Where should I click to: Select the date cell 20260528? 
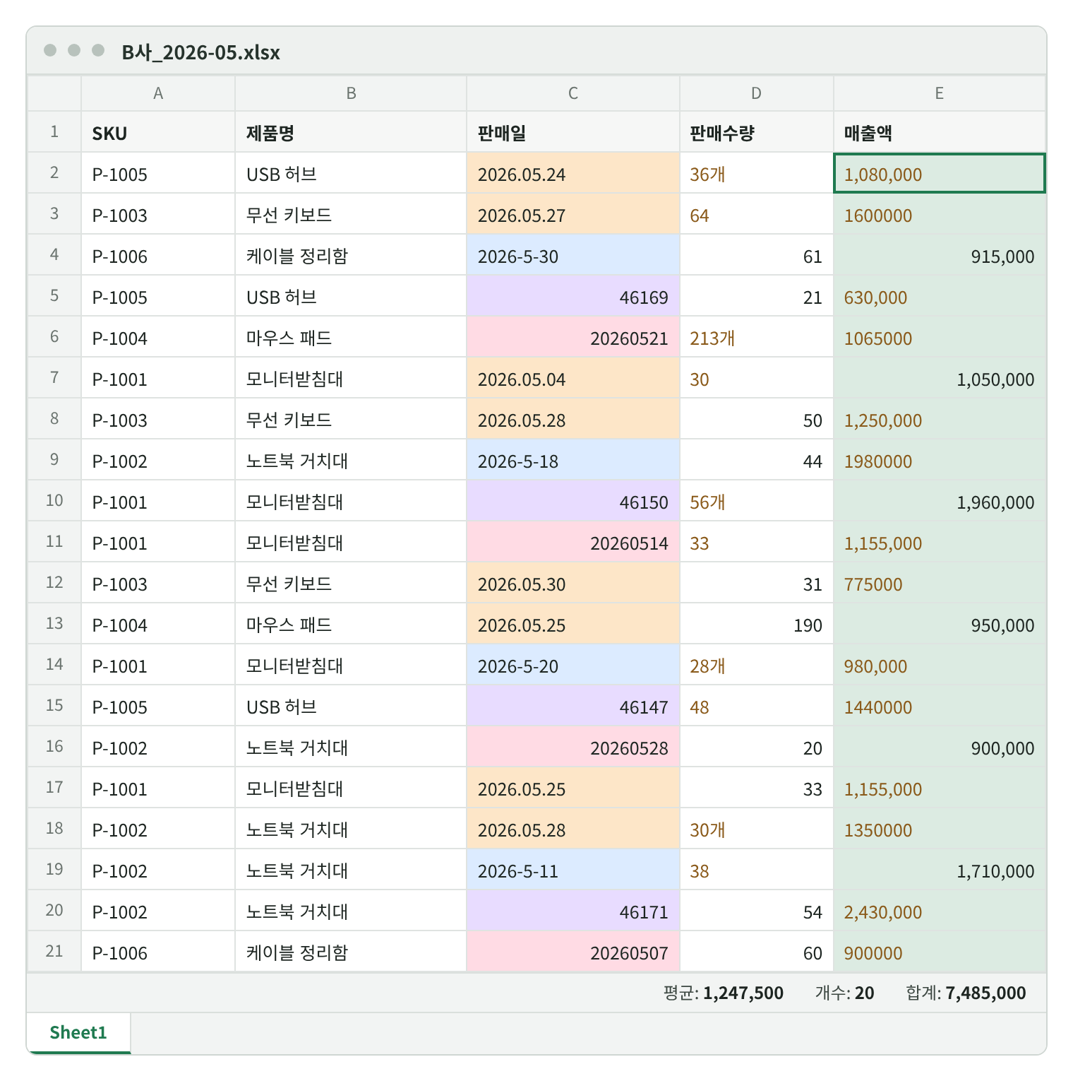573,747
